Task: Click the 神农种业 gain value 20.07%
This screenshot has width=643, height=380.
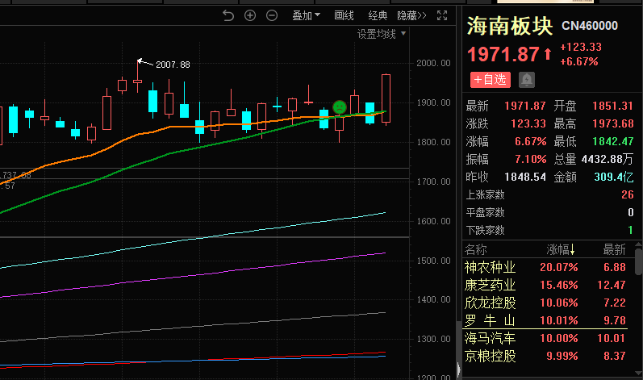Action: [x=558, y=267]
